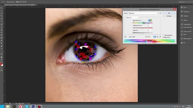Toggle Quick Mask mode icon

pyautogui.click(x=2, y=68)
